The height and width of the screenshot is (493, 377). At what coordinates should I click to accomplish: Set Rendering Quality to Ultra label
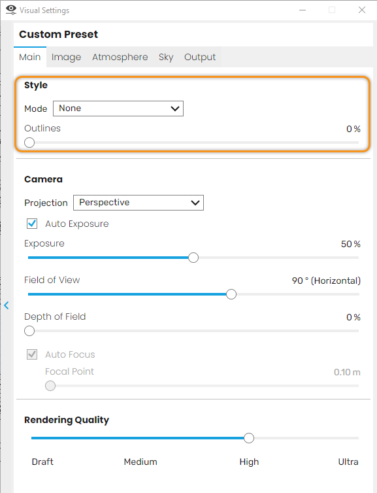pos(348,462)
